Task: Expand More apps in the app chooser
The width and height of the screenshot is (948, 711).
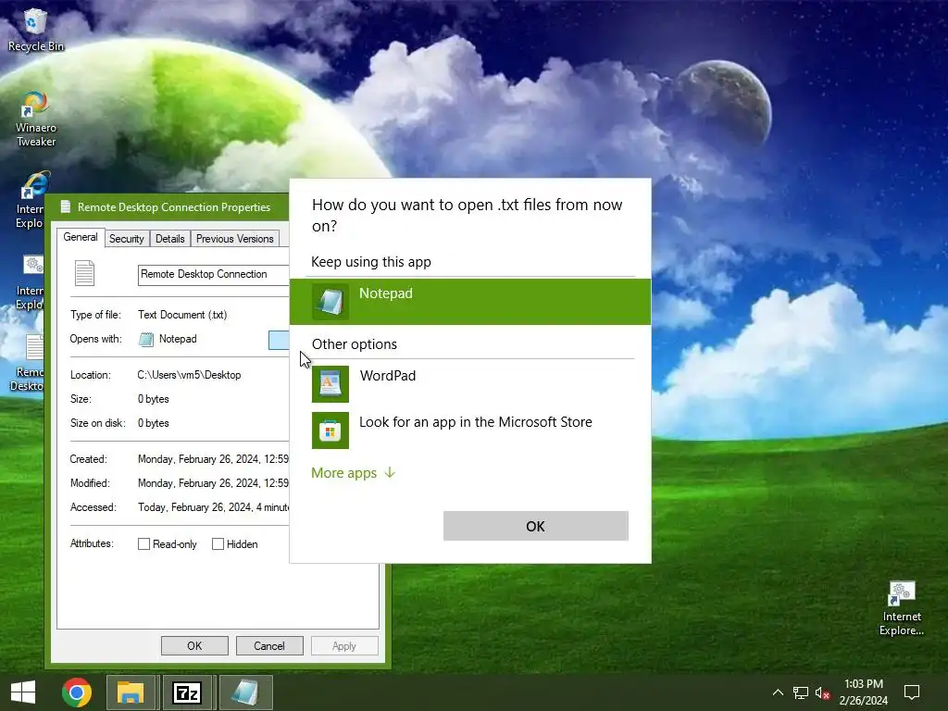Action: click(x=353, y=473)
